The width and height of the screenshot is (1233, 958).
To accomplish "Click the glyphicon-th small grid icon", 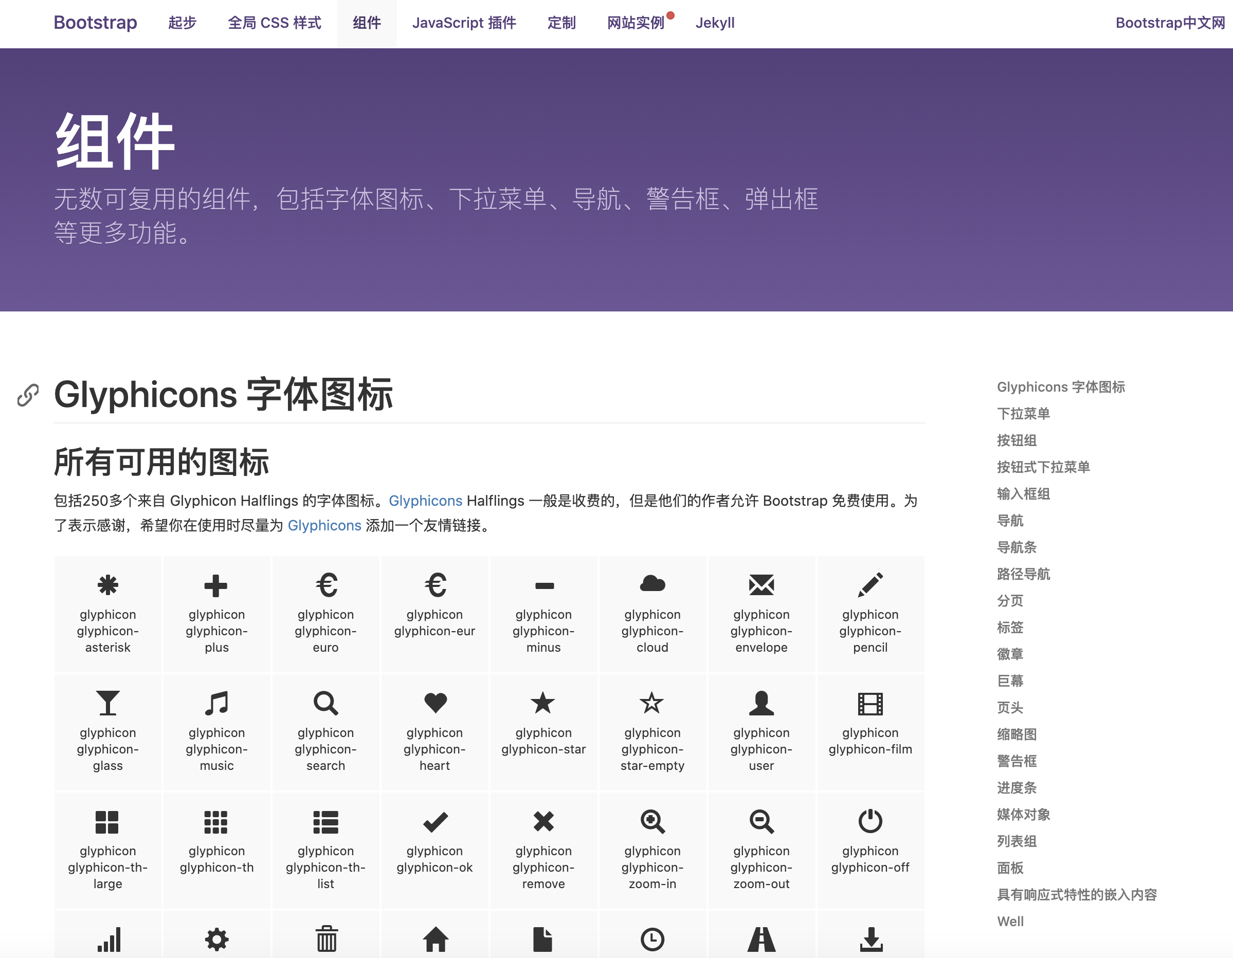I will pos(215,822).
